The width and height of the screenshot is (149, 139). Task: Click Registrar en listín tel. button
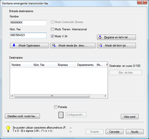point(116,37)
